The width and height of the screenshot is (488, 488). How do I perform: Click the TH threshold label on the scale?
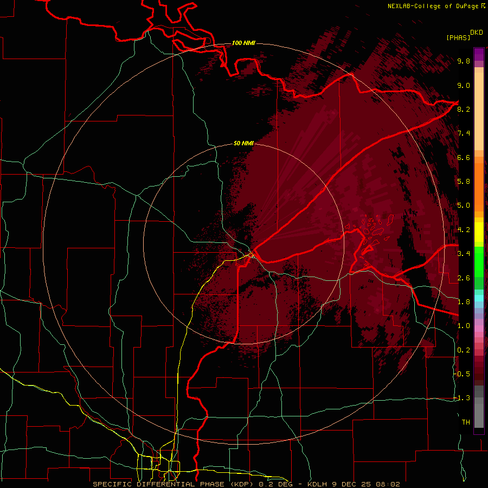[466, 422]
